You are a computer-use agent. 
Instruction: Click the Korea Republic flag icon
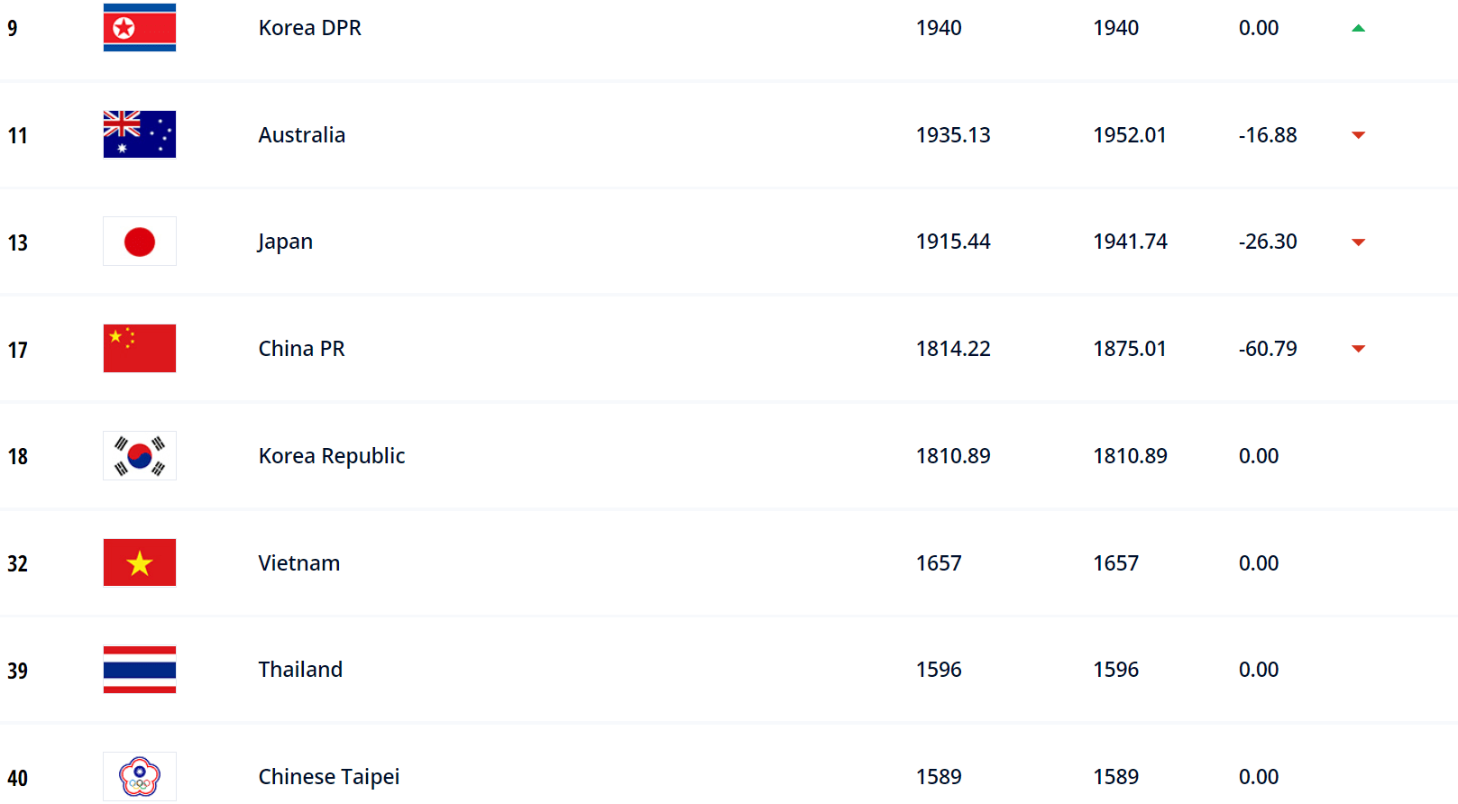[x=139, y=455]
